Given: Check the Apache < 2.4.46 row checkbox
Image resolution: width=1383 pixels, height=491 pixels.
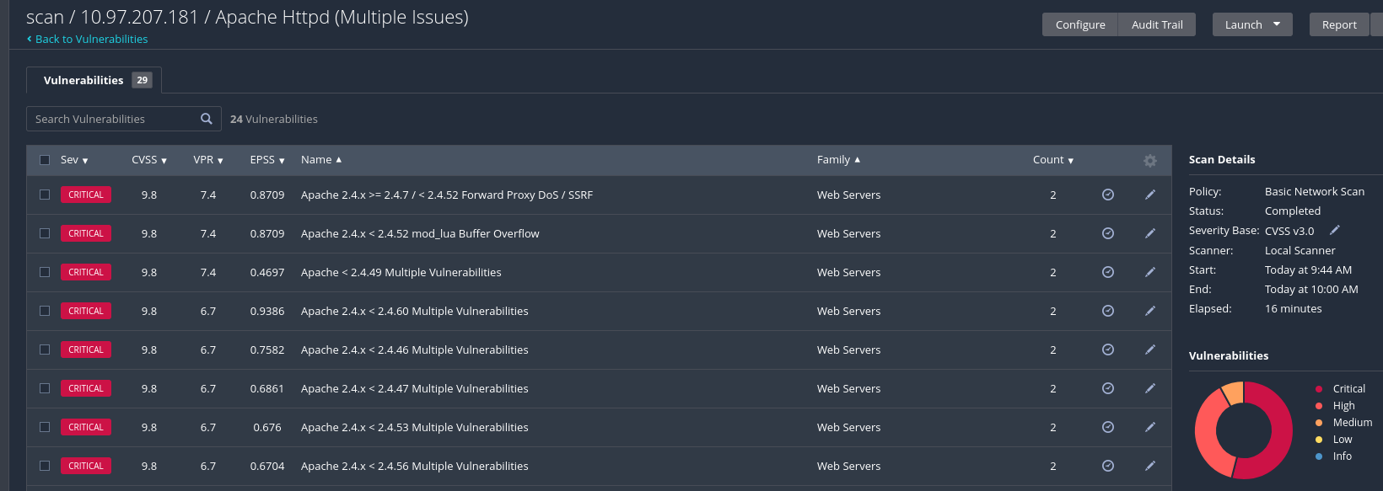Looking at the screenshot, I should point(45,350).
